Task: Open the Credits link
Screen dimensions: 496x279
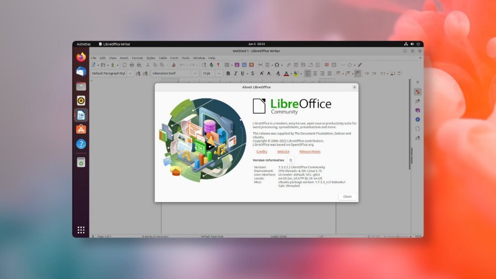Action: click(262, 152)
